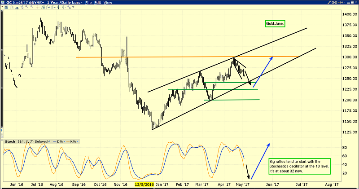The height and width of the screenshot is (189, 359).
Task: Select the Gold.June. annotation box
Action: click(275, 24)
